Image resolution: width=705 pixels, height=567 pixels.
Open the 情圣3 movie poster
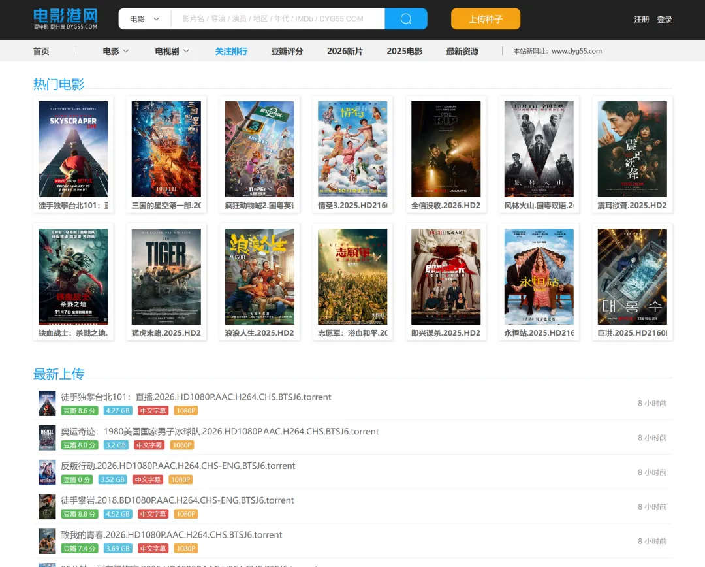352,149
